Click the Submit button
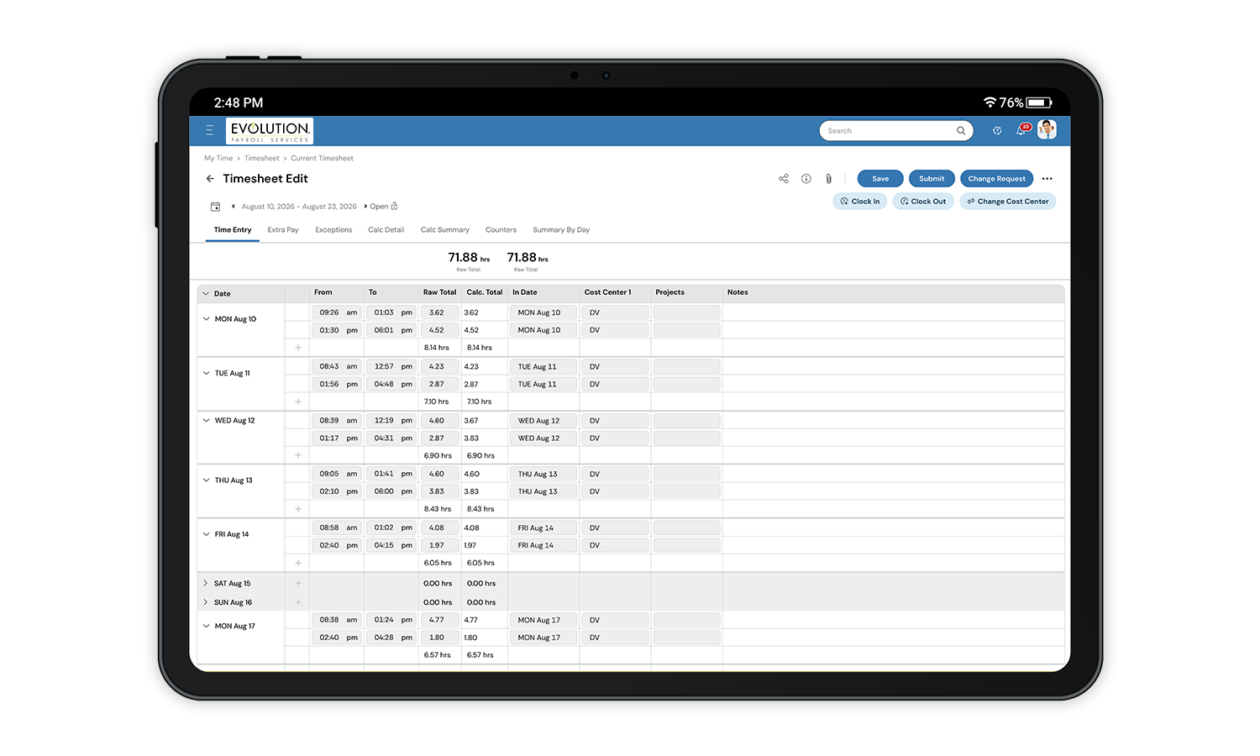Screen dimensions: 1260x756 click(x=931, y=178)
